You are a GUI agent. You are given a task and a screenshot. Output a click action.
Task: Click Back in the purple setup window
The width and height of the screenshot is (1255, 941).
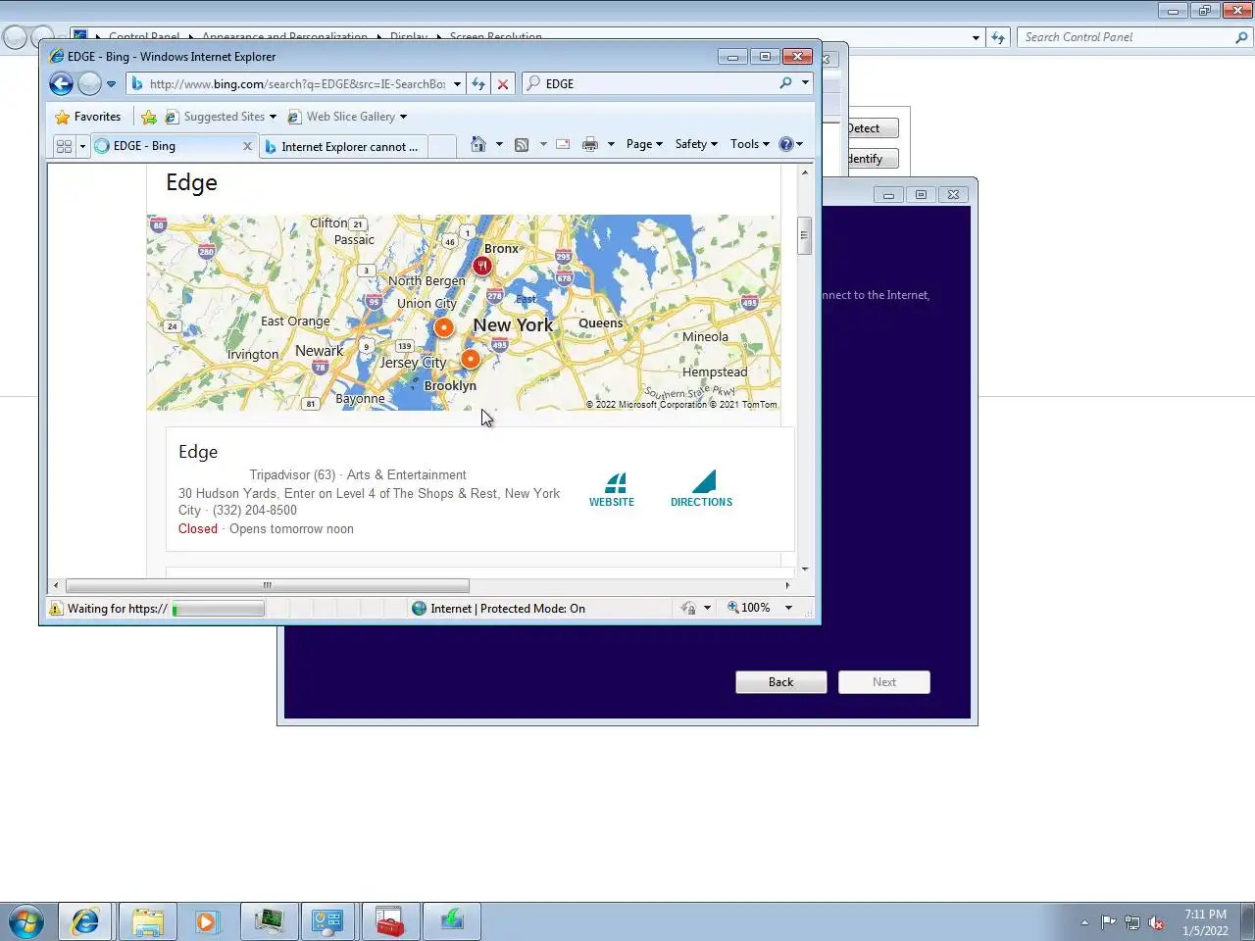(x=781, y=682)
